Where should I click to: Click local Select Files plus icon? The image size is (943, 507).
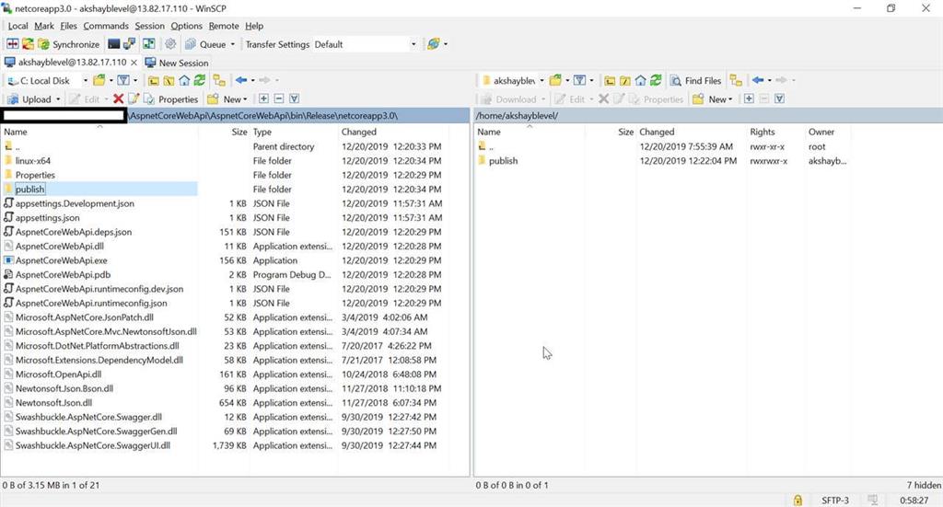(263, 99)
